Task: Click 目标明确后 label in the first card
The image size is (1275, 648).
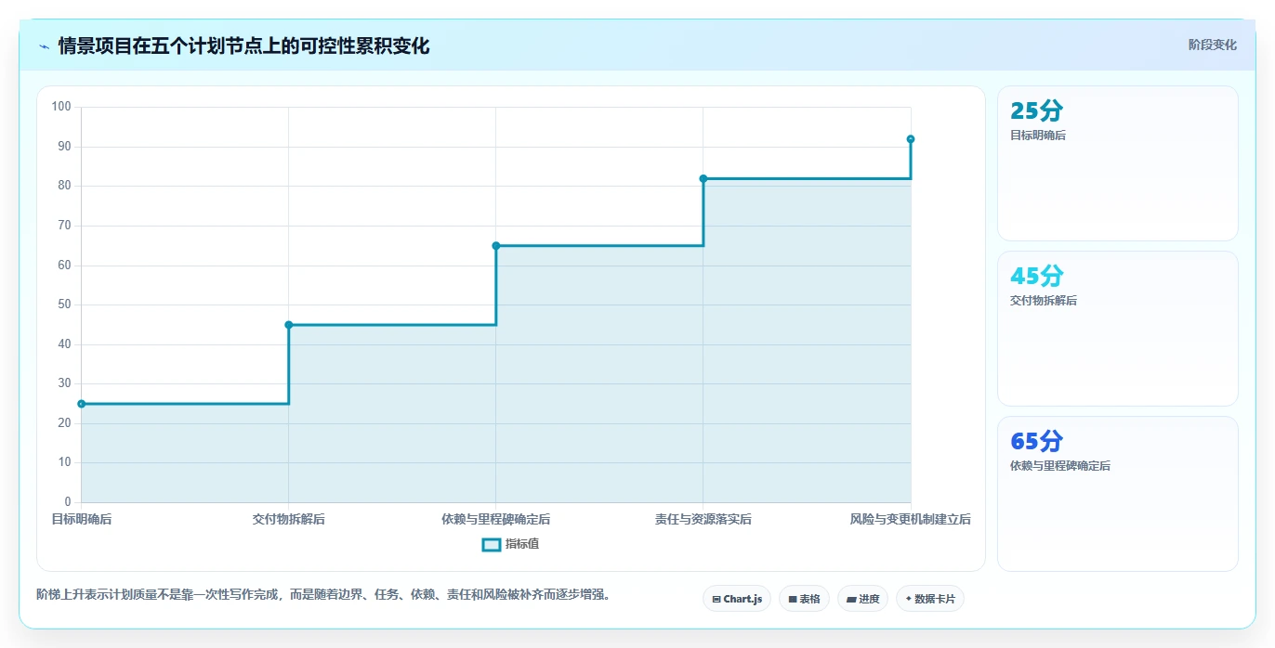Action: pos(1038,136)
